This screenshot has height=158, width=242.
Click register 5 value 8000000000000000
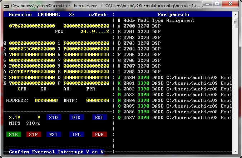pos(86,54)
